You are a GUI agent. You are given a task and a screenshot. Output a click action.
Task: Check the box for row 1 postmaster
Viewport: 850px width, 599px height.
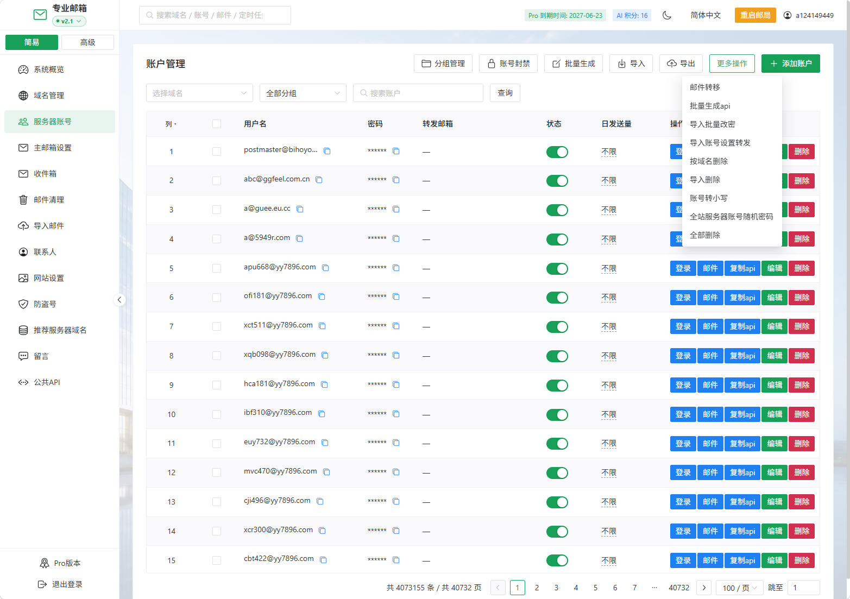click(x=217, y=152)
